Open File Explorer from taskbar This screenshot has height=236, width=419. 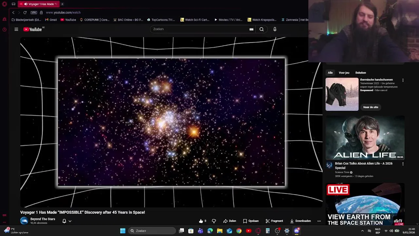220,231
